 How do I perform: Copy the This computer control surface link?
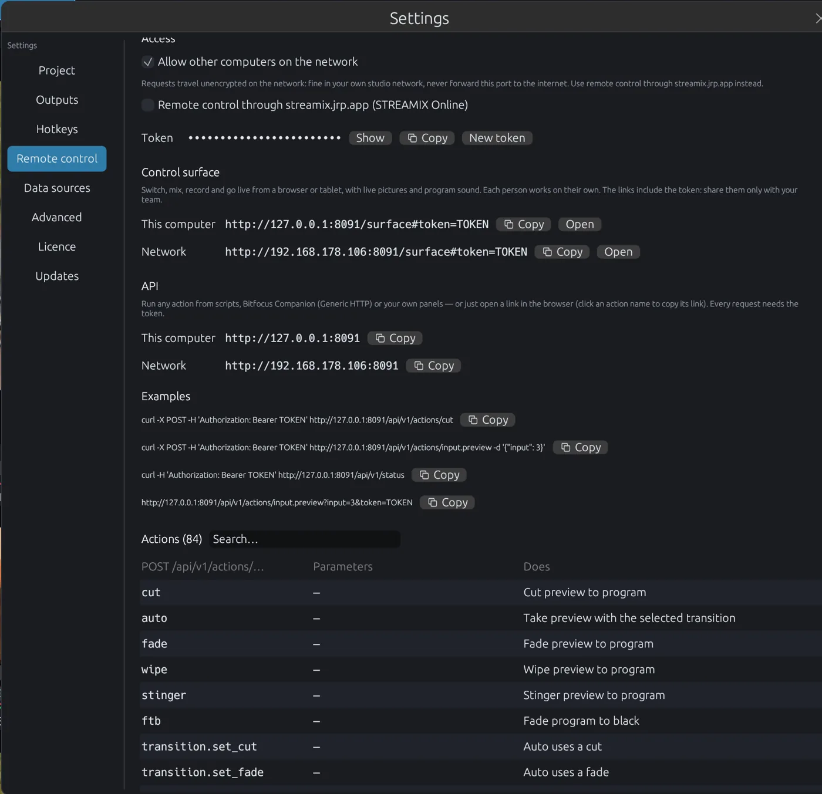pos(523,224)
